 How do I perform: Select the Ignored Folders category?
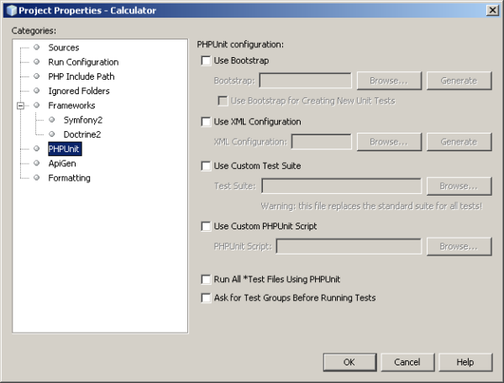tap(78, 91)
